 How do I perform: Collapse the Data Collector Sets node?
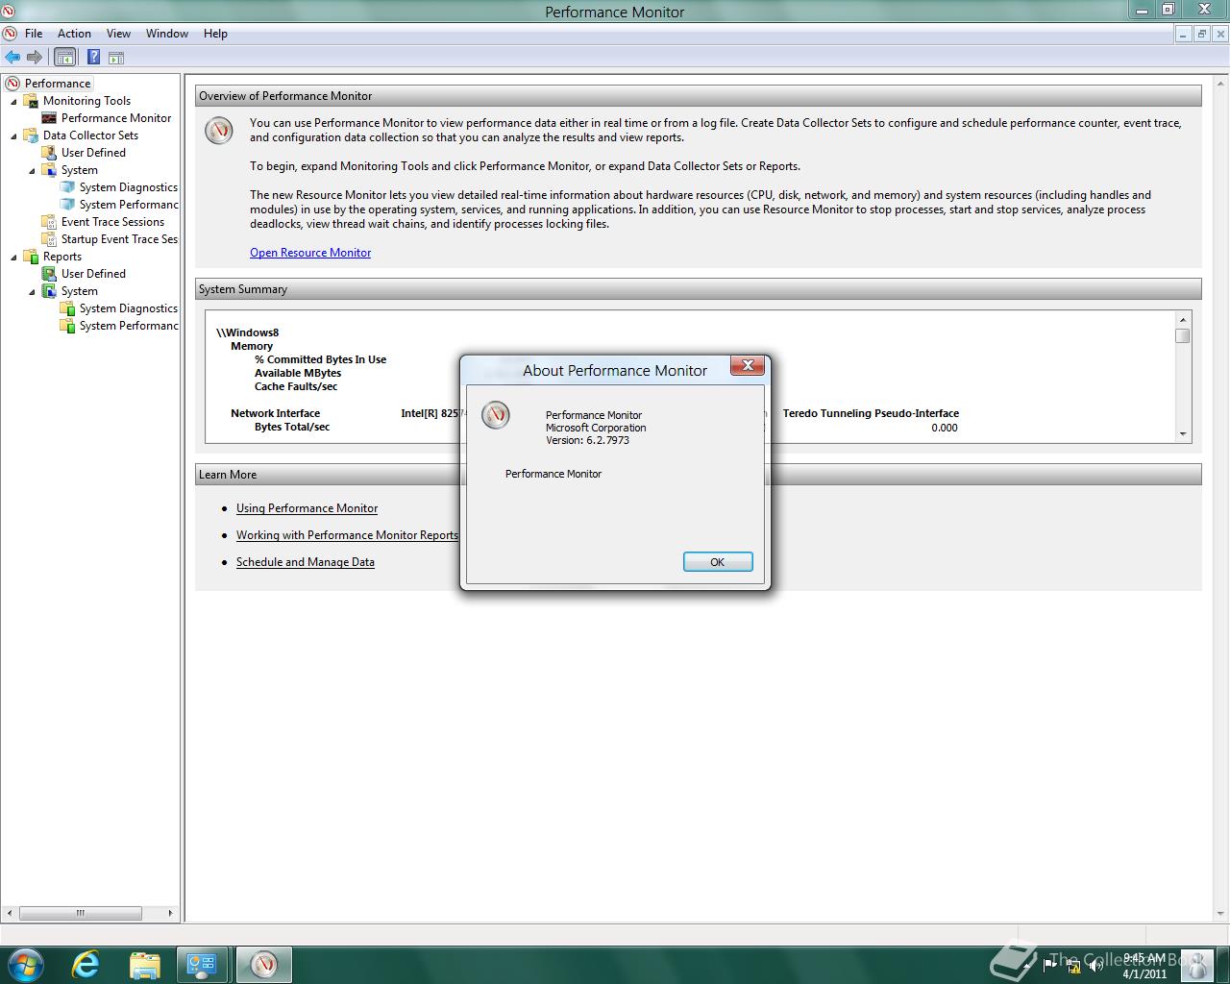click(13, 135)
